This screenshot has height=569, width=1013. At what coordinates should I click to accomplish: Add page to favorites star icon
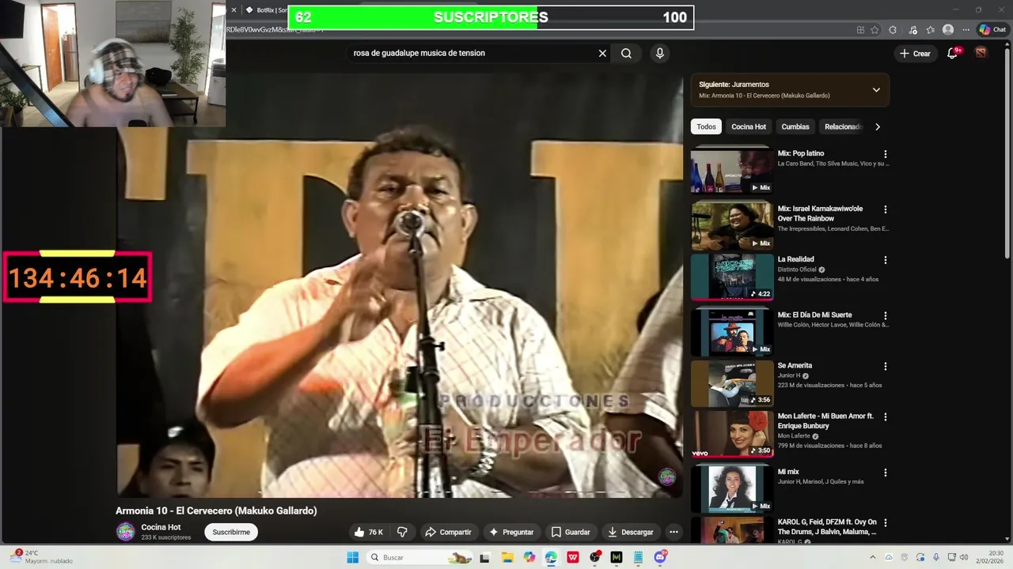tap(875, 30)
